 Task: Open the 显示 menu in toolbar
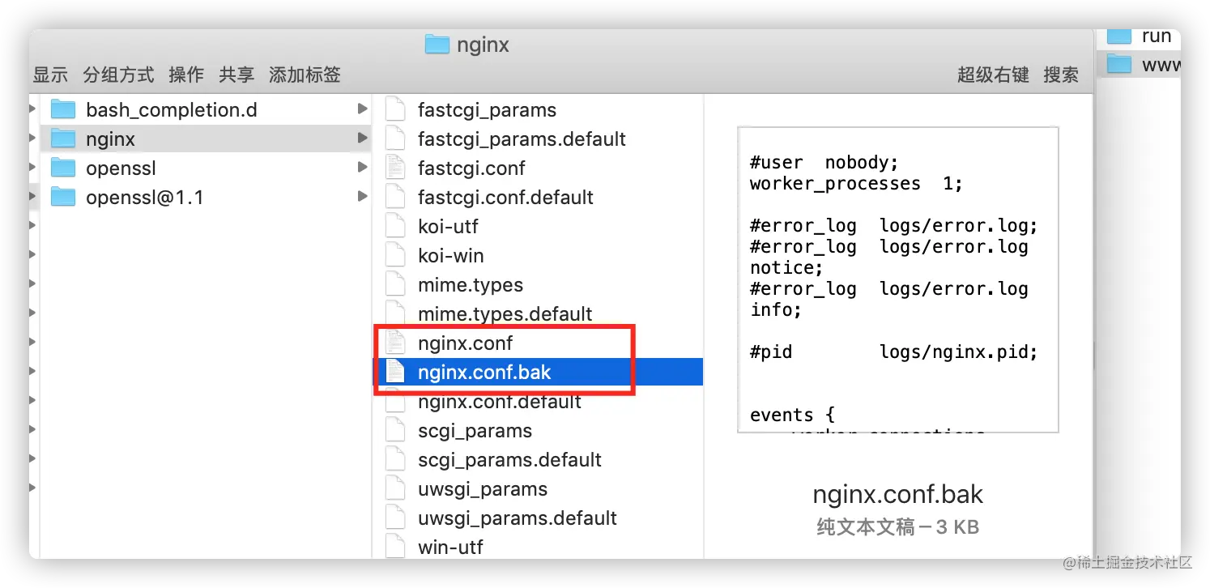tap(50, 75)
